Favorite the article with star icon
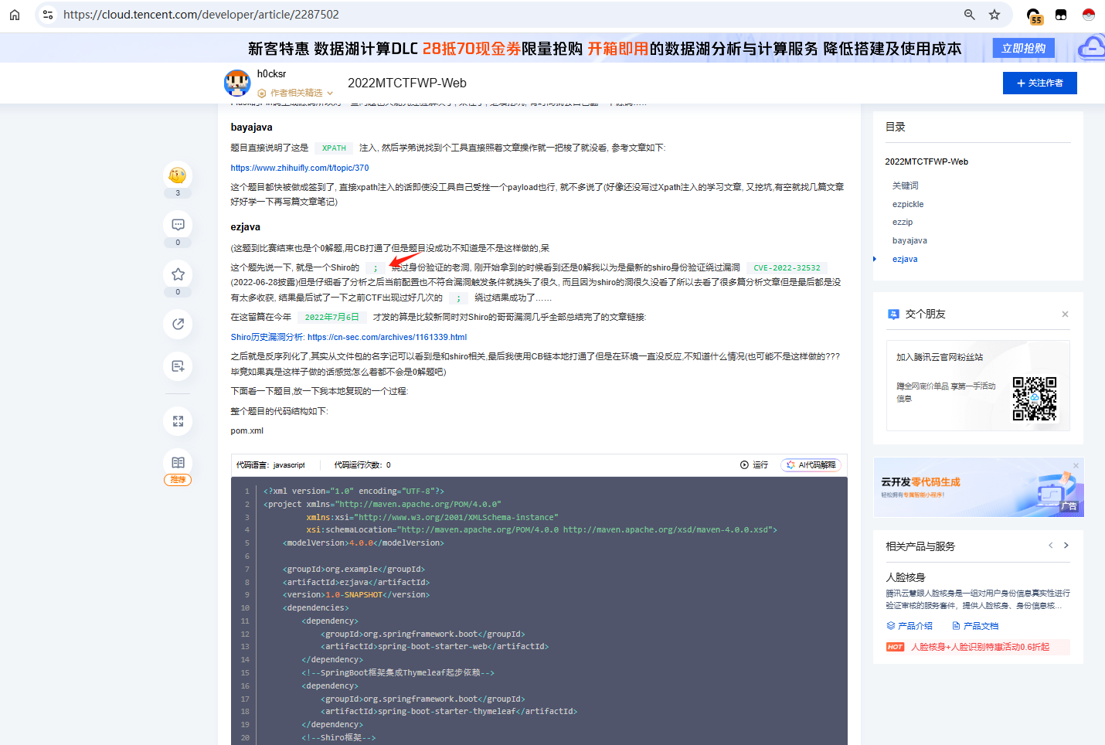The width and height of the screenshot is (1105, 745). tap(178, 274)
